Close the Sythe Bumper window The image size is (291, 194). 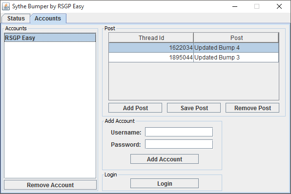279,6
